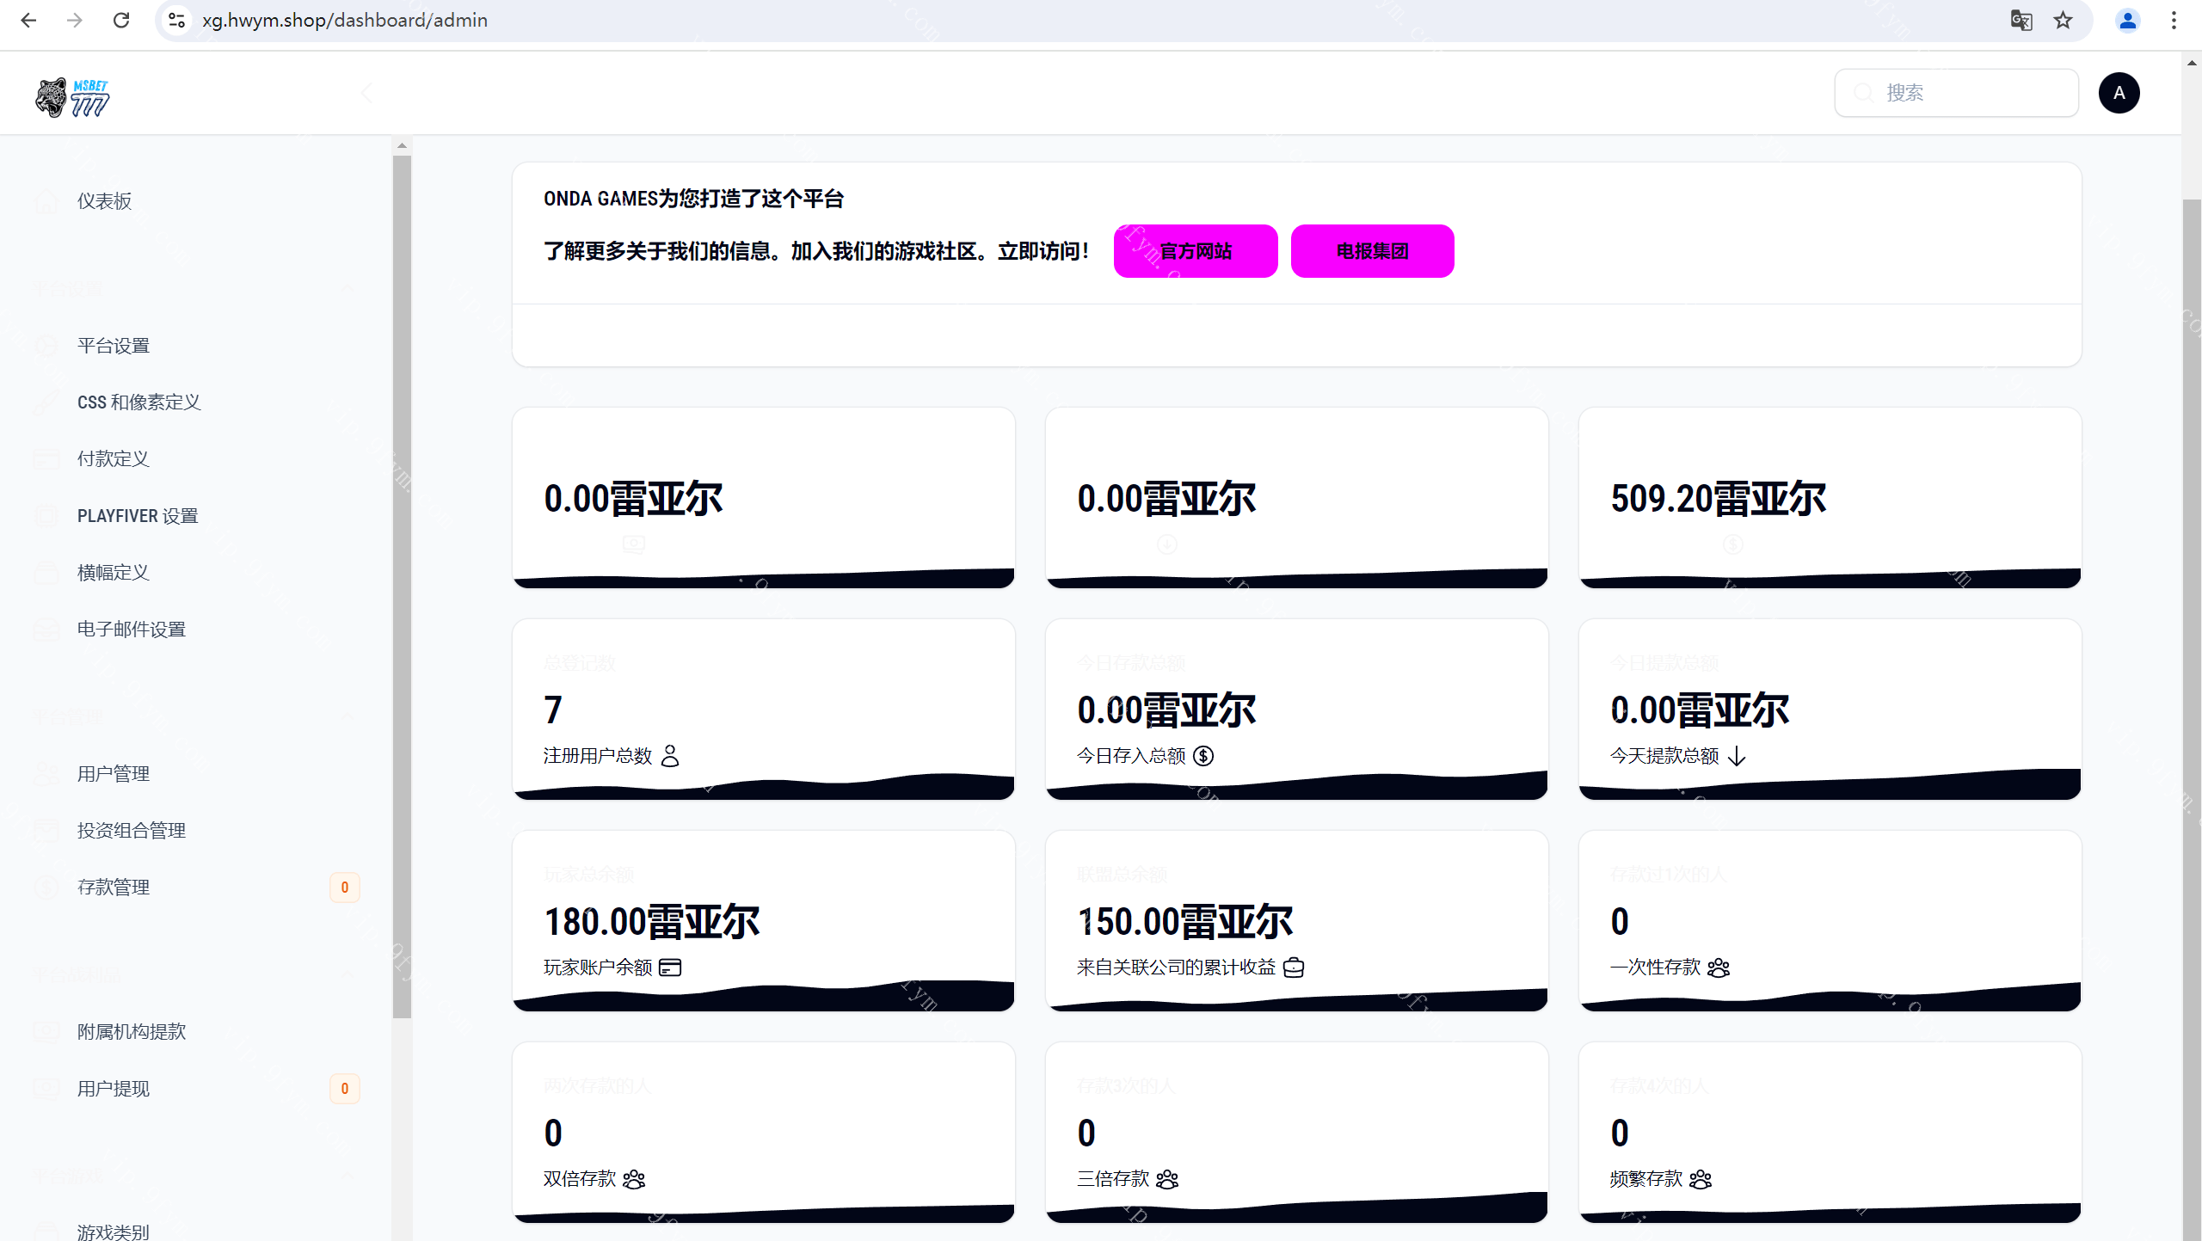Collapse the 平台管理 sidebar section chevron
The height and width of the screenshot is (1241, 2202).
(x=348, y=716)
